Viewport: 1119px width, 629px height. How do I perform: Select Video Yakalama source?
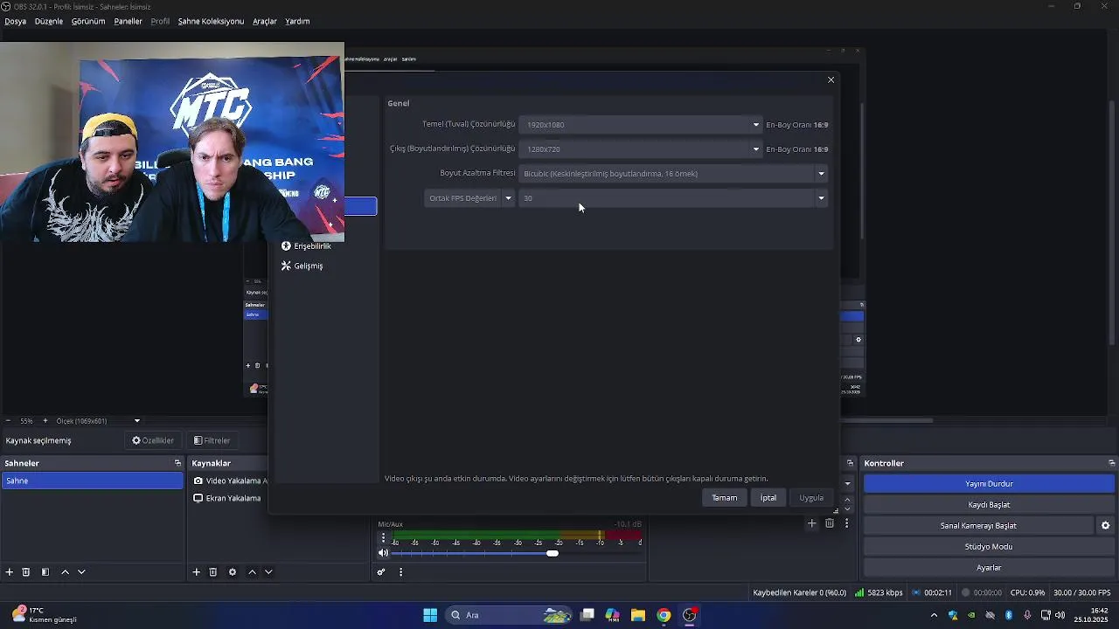pyautogui.click(x=228, y=480)
